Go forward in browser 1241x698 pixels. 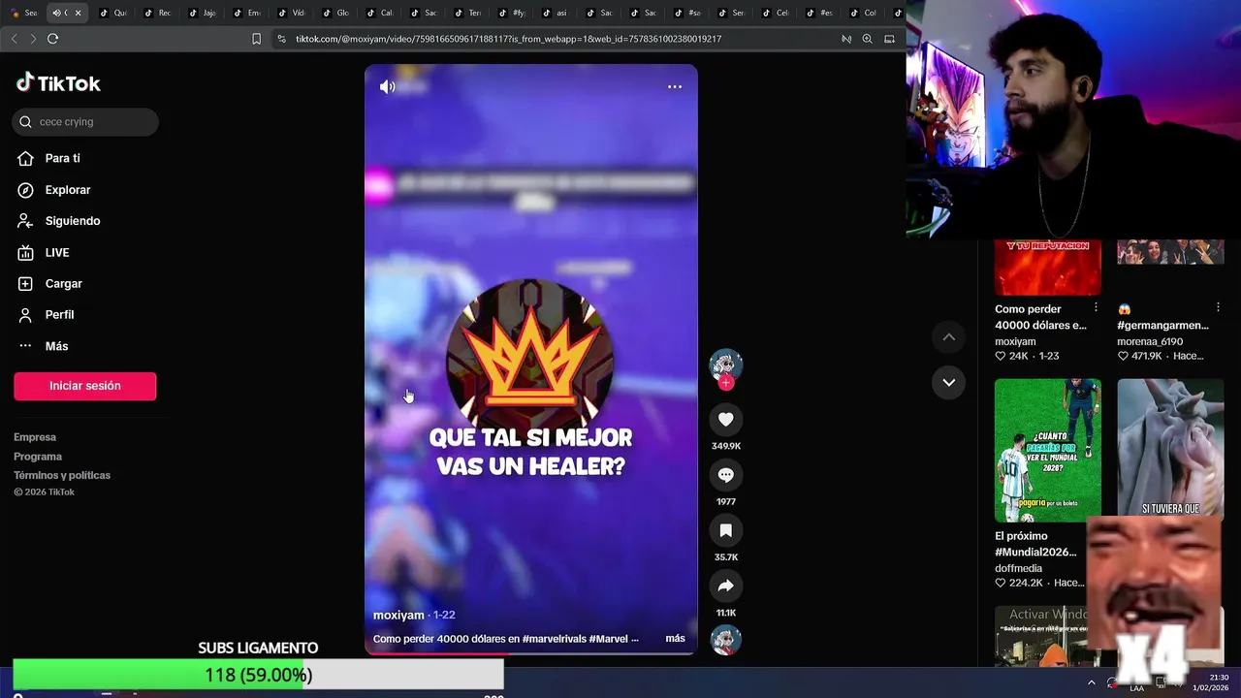click(33, 39)
